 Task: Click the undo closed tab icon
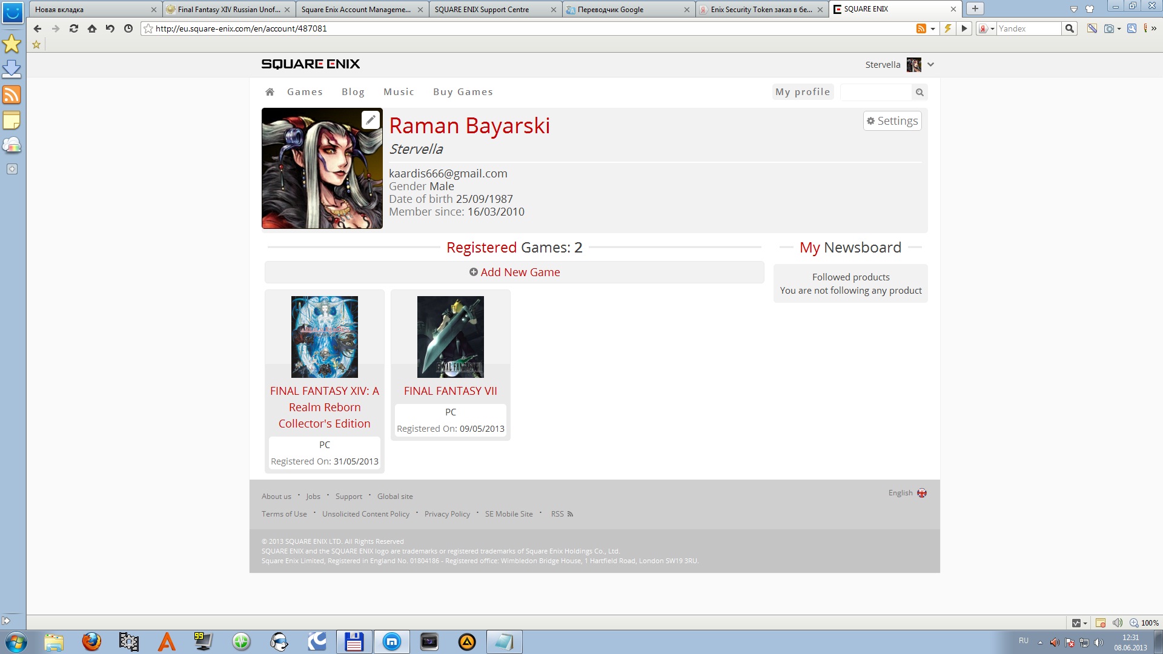(110, 28)
